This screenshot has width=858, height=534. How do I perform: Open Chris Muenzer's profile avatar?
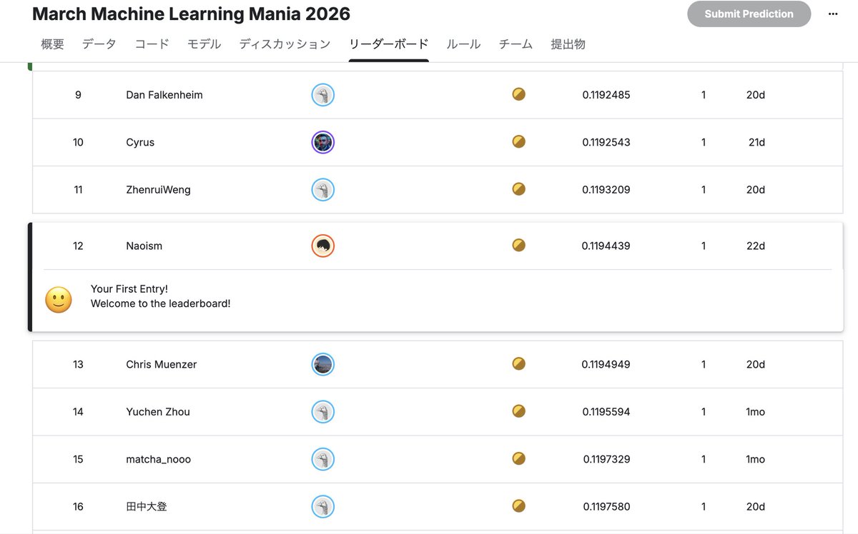(323, 365)
